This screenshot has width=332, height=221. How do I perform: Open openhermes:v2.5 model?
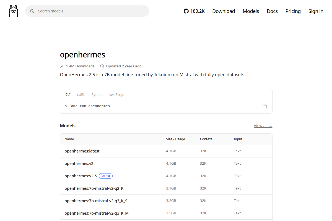point(81,176)
